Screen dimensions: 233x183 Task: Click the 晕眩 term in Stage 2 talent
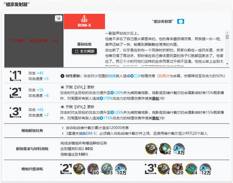156,98
